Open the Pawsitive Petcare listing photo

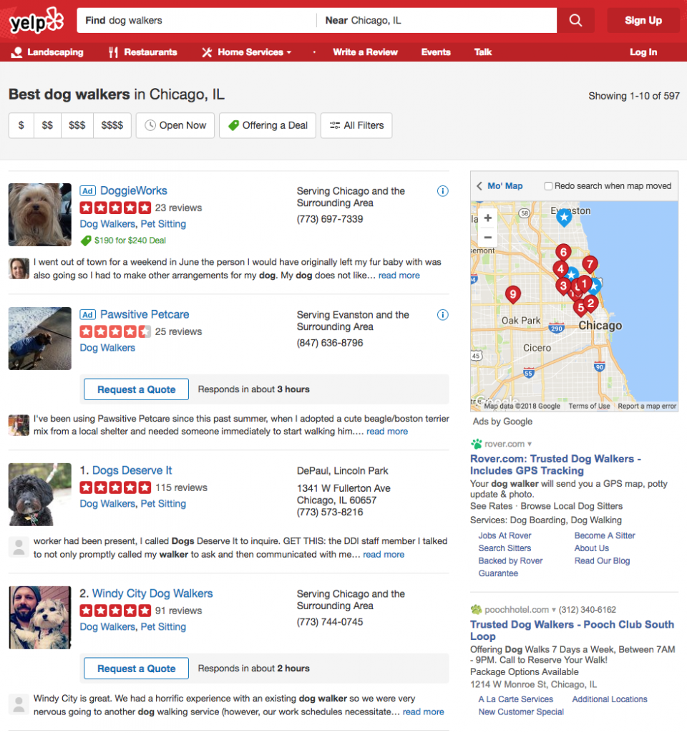click(x=40, y=339)
